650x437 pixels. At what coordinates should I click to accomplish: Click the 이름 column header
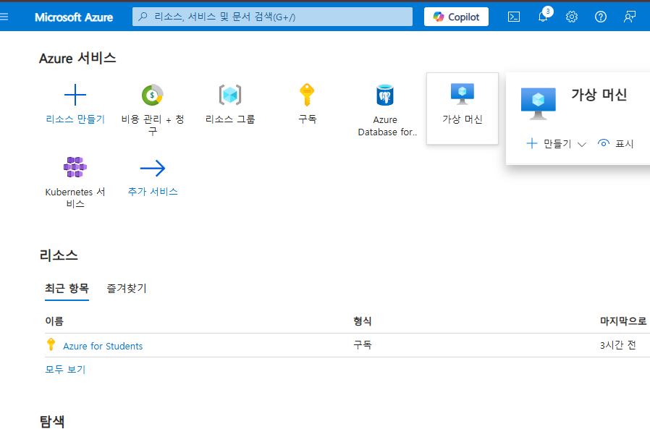(54, 321)
